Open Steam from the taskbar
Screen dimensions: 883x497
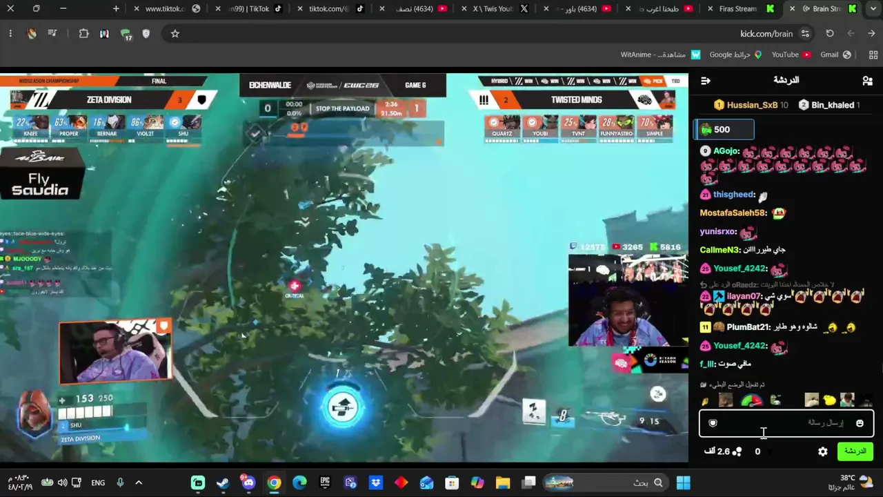coord(224,483)
